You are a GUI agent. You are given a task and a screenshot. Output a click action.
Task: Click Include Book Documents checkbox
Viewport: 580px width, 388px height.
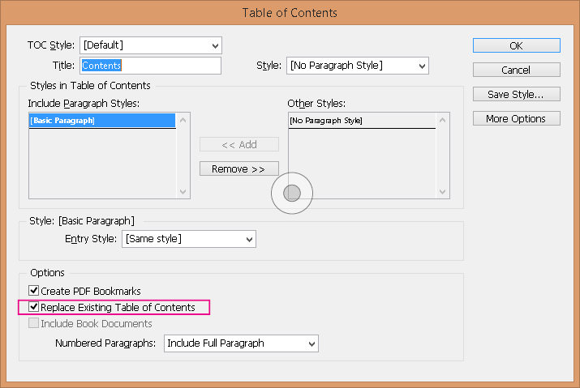pos(33,323)
